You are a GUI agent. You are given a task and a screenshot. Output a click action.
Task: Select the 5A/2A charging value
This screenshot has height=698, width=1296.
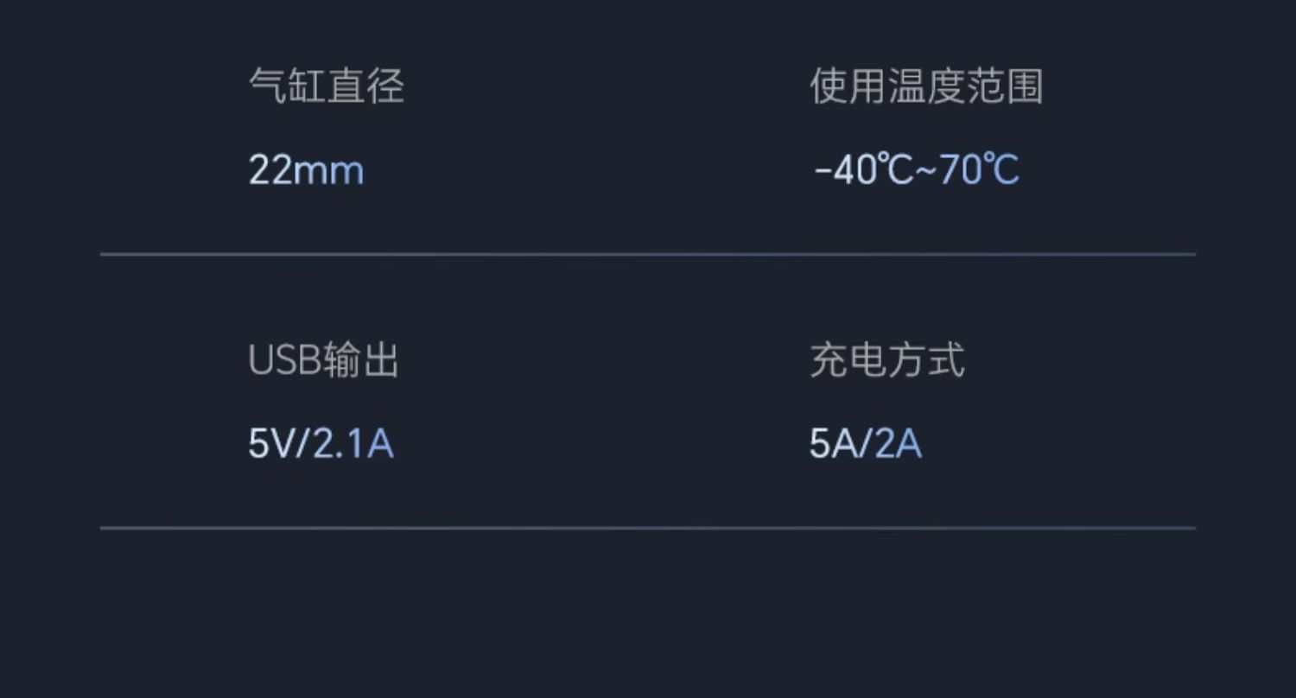pyautogui.click(x=865, y=445)
